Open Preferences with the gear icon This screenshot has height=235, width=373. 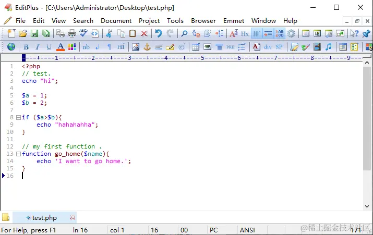(x=291, y=33)
